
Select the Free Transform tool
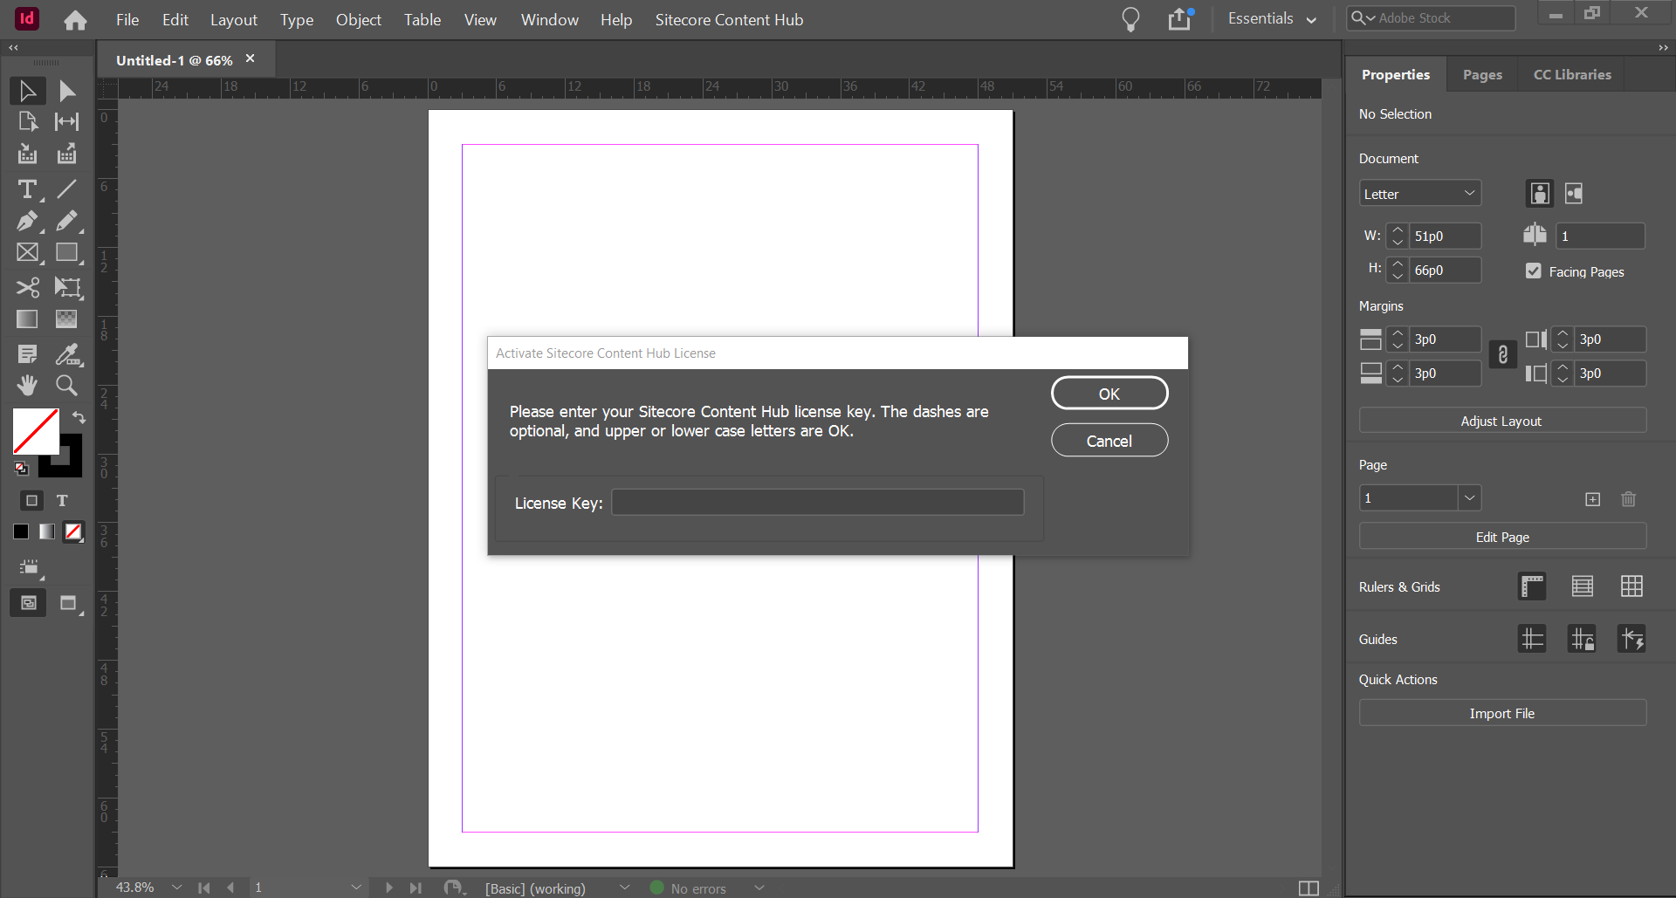coord(67,287)
